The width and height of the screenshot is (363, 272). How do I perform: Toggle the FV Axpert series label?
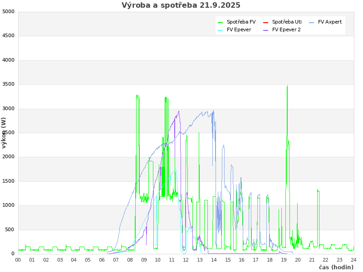[x=330, y=22]
